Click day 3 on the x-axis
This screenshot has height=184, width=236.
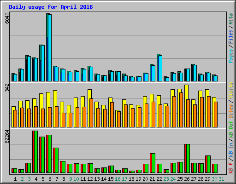(29, 179)
